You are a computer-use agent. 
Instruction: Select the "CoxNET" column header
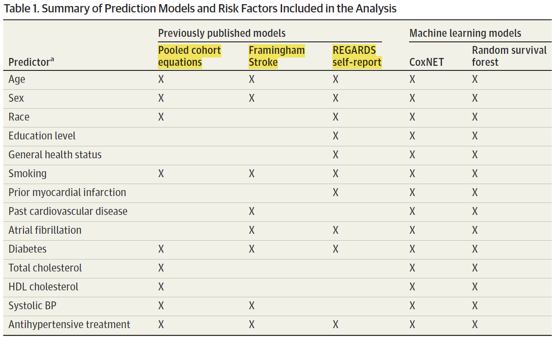(426, 62)
